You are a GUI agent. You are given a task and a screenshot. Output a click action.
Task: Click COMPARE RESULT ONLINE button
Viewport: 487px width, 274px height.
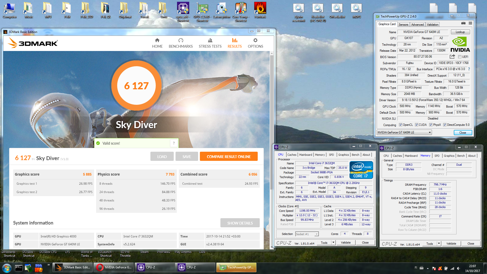pyautogui.click(x=229, y=157)
